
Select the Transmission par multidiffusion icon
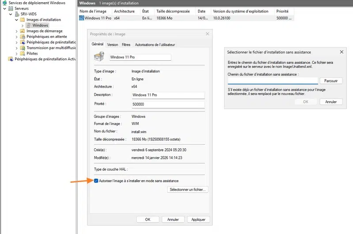pyautogui.click(x=23, y=48)
